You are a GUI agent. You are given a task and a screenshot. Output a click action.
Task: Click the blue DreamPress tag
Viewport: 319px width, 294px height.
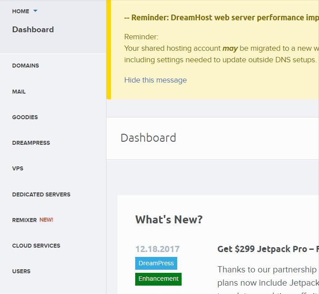[x=156, y=263]
